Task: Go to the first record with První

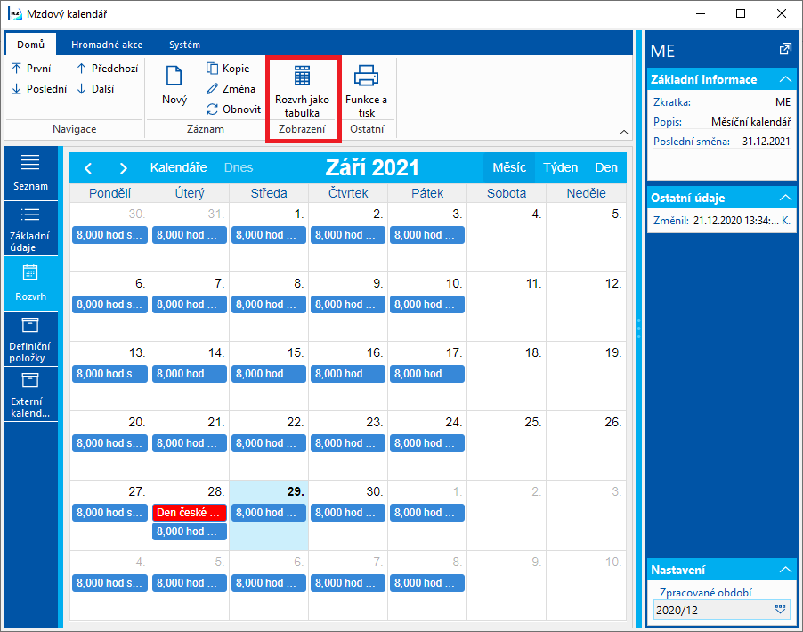Action: [x=32, y=69]
